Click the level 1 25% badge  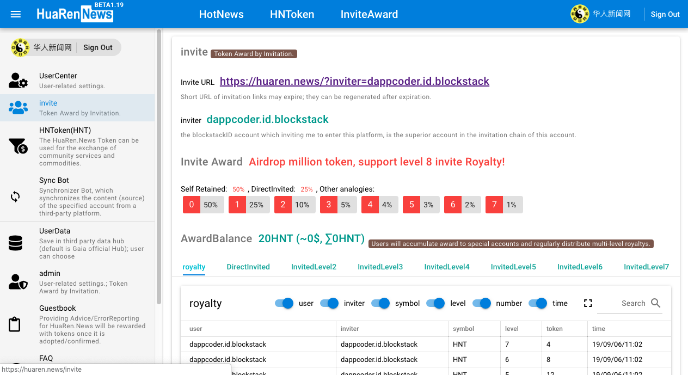(249, 205)
